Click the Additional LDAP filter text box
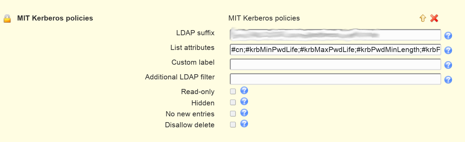The height and width of the screenshot is (142, 465). [x=335, y=79]
